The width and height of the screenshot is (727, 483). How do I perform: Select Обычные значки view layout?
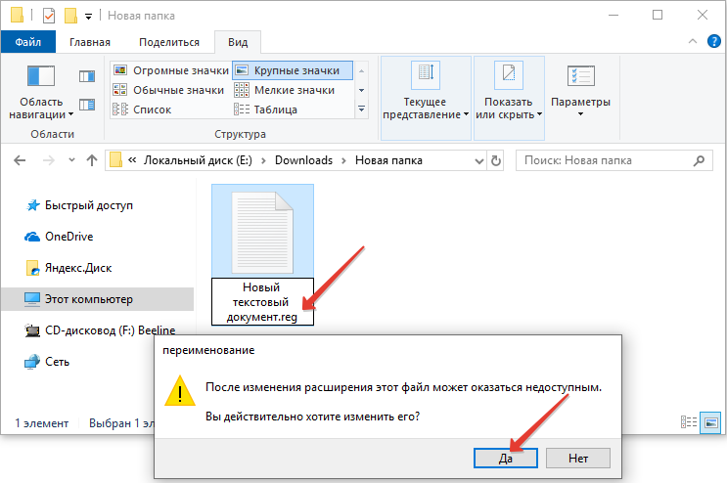coord(168,90)
